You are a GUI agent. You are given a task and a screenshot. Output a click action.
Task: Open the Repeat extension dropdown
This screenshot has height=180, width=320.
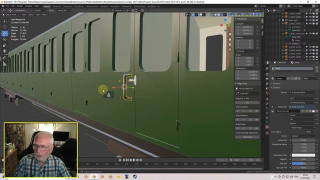(302, 123)
